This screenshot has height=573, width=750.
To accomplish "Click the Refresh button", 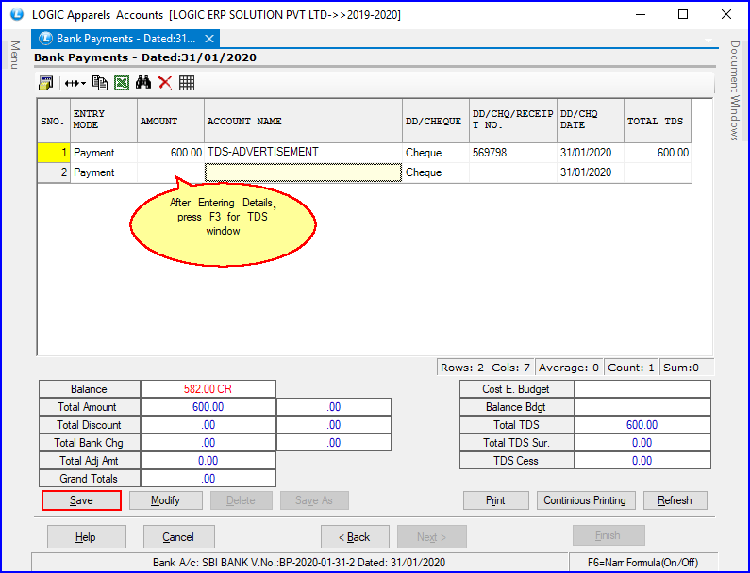I will click(675, 500).
